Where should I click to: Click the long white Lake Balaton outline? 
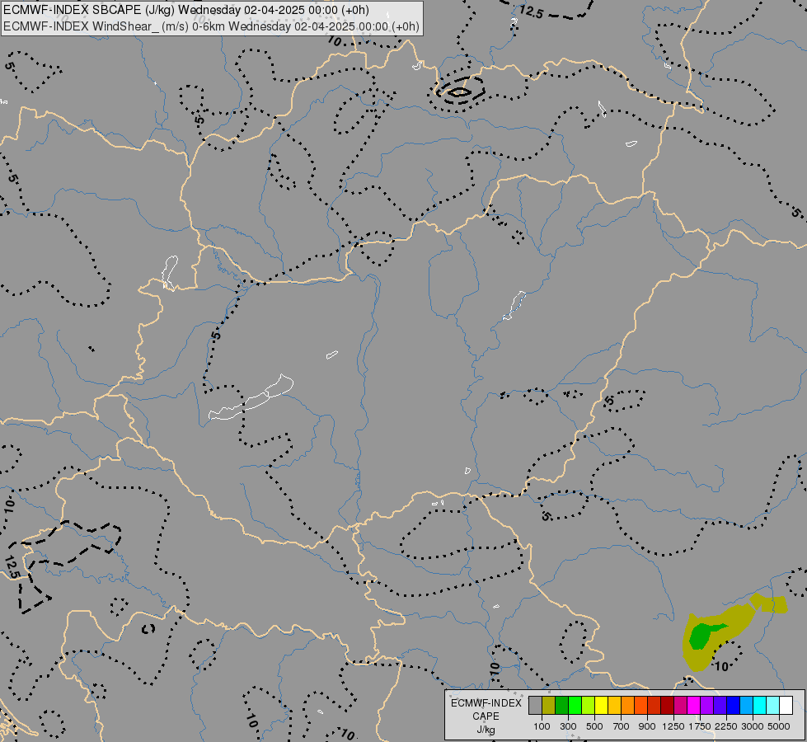(251, 397)
